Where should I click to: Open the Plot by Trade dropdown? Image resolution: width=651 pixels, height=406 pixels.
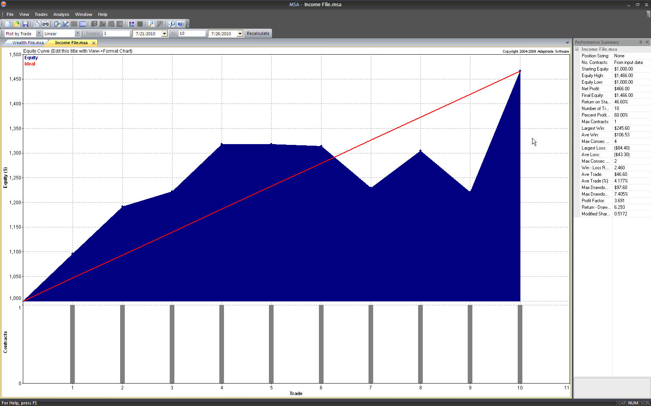tap(38, 34)
